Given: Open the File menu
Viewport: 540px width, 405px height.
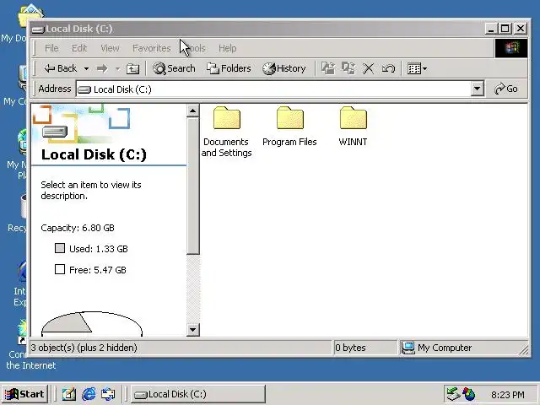Looking at the screenshot, I should click(x=51, y=48).
